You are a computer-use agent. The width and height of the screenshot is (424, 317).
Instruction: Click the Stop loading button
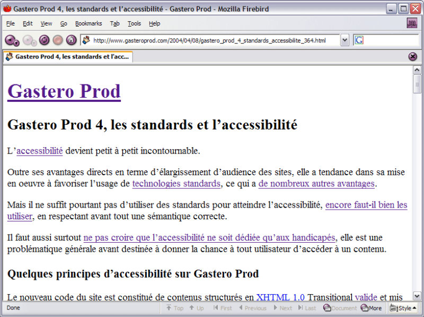[x=58, y=40]
